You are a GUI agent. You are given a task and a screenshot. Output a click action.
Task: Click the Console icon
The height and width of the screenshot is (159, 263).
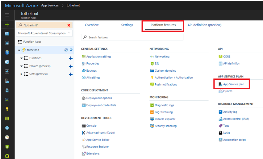(84, 126)
